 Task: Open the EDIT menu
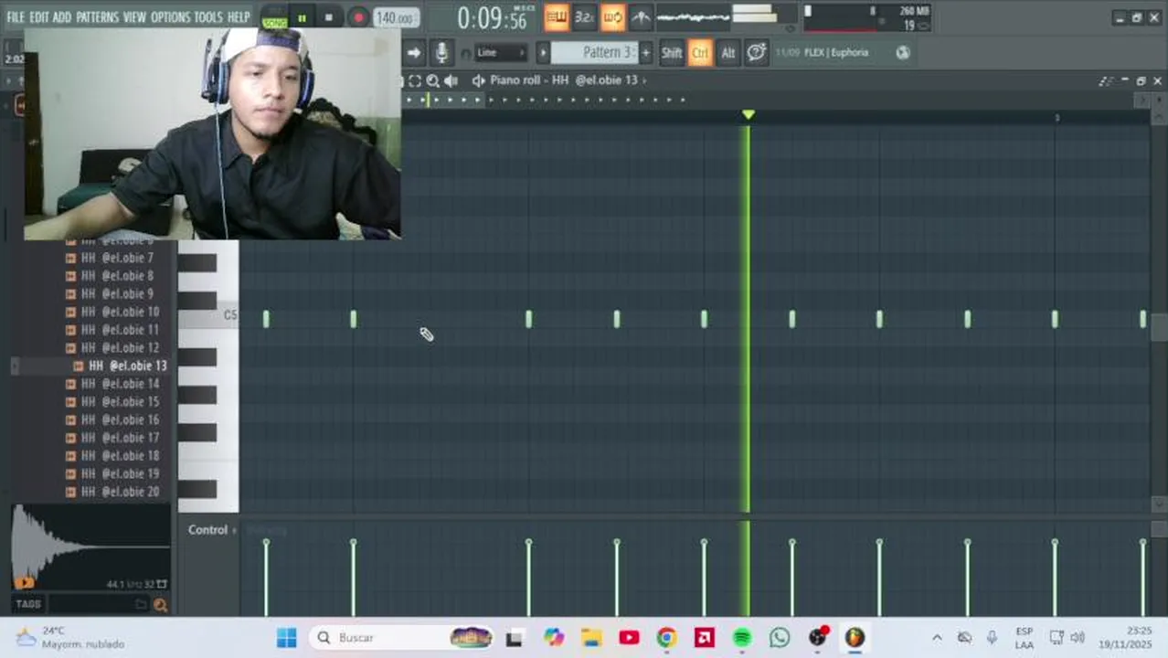pos(39,17)
